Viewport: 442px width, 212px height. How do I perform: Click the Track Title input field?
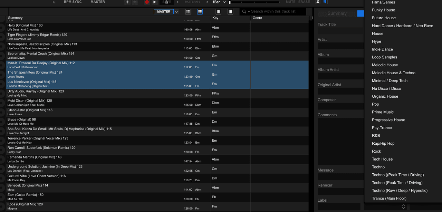tap(341, 31)
